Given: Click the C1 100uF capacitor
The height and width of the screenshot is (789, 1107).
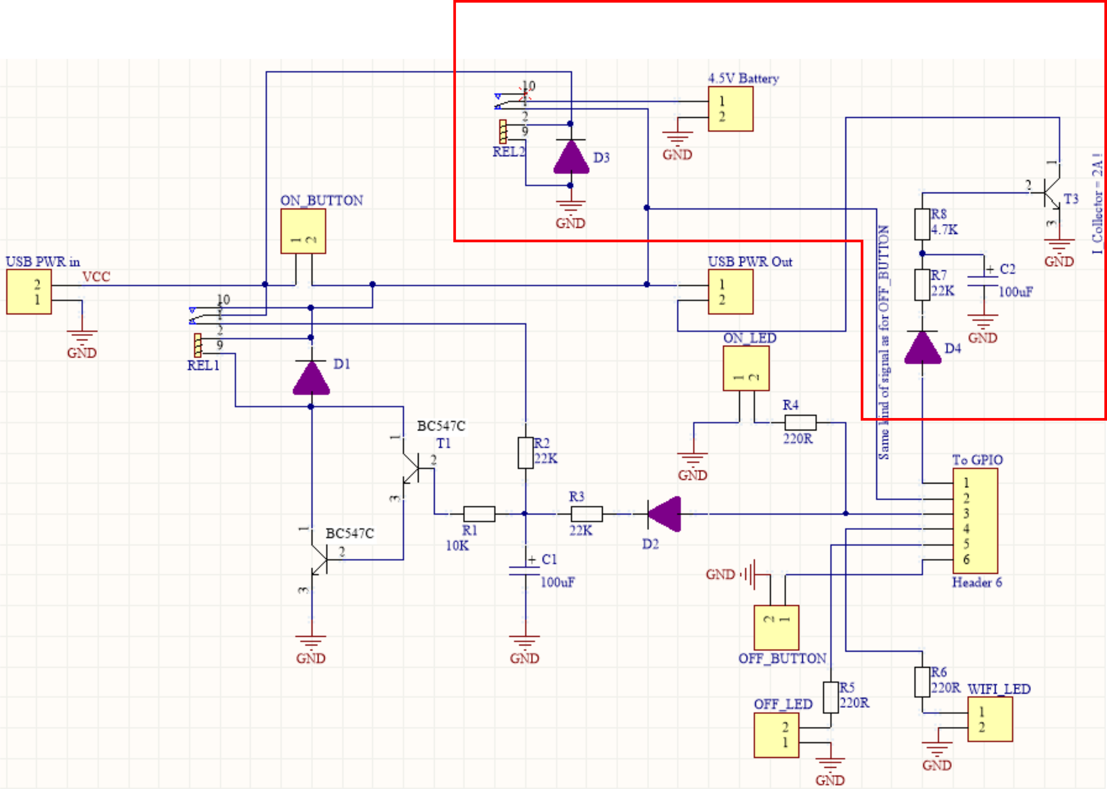Looking at the screenshot, I should (x=524, y=570).
